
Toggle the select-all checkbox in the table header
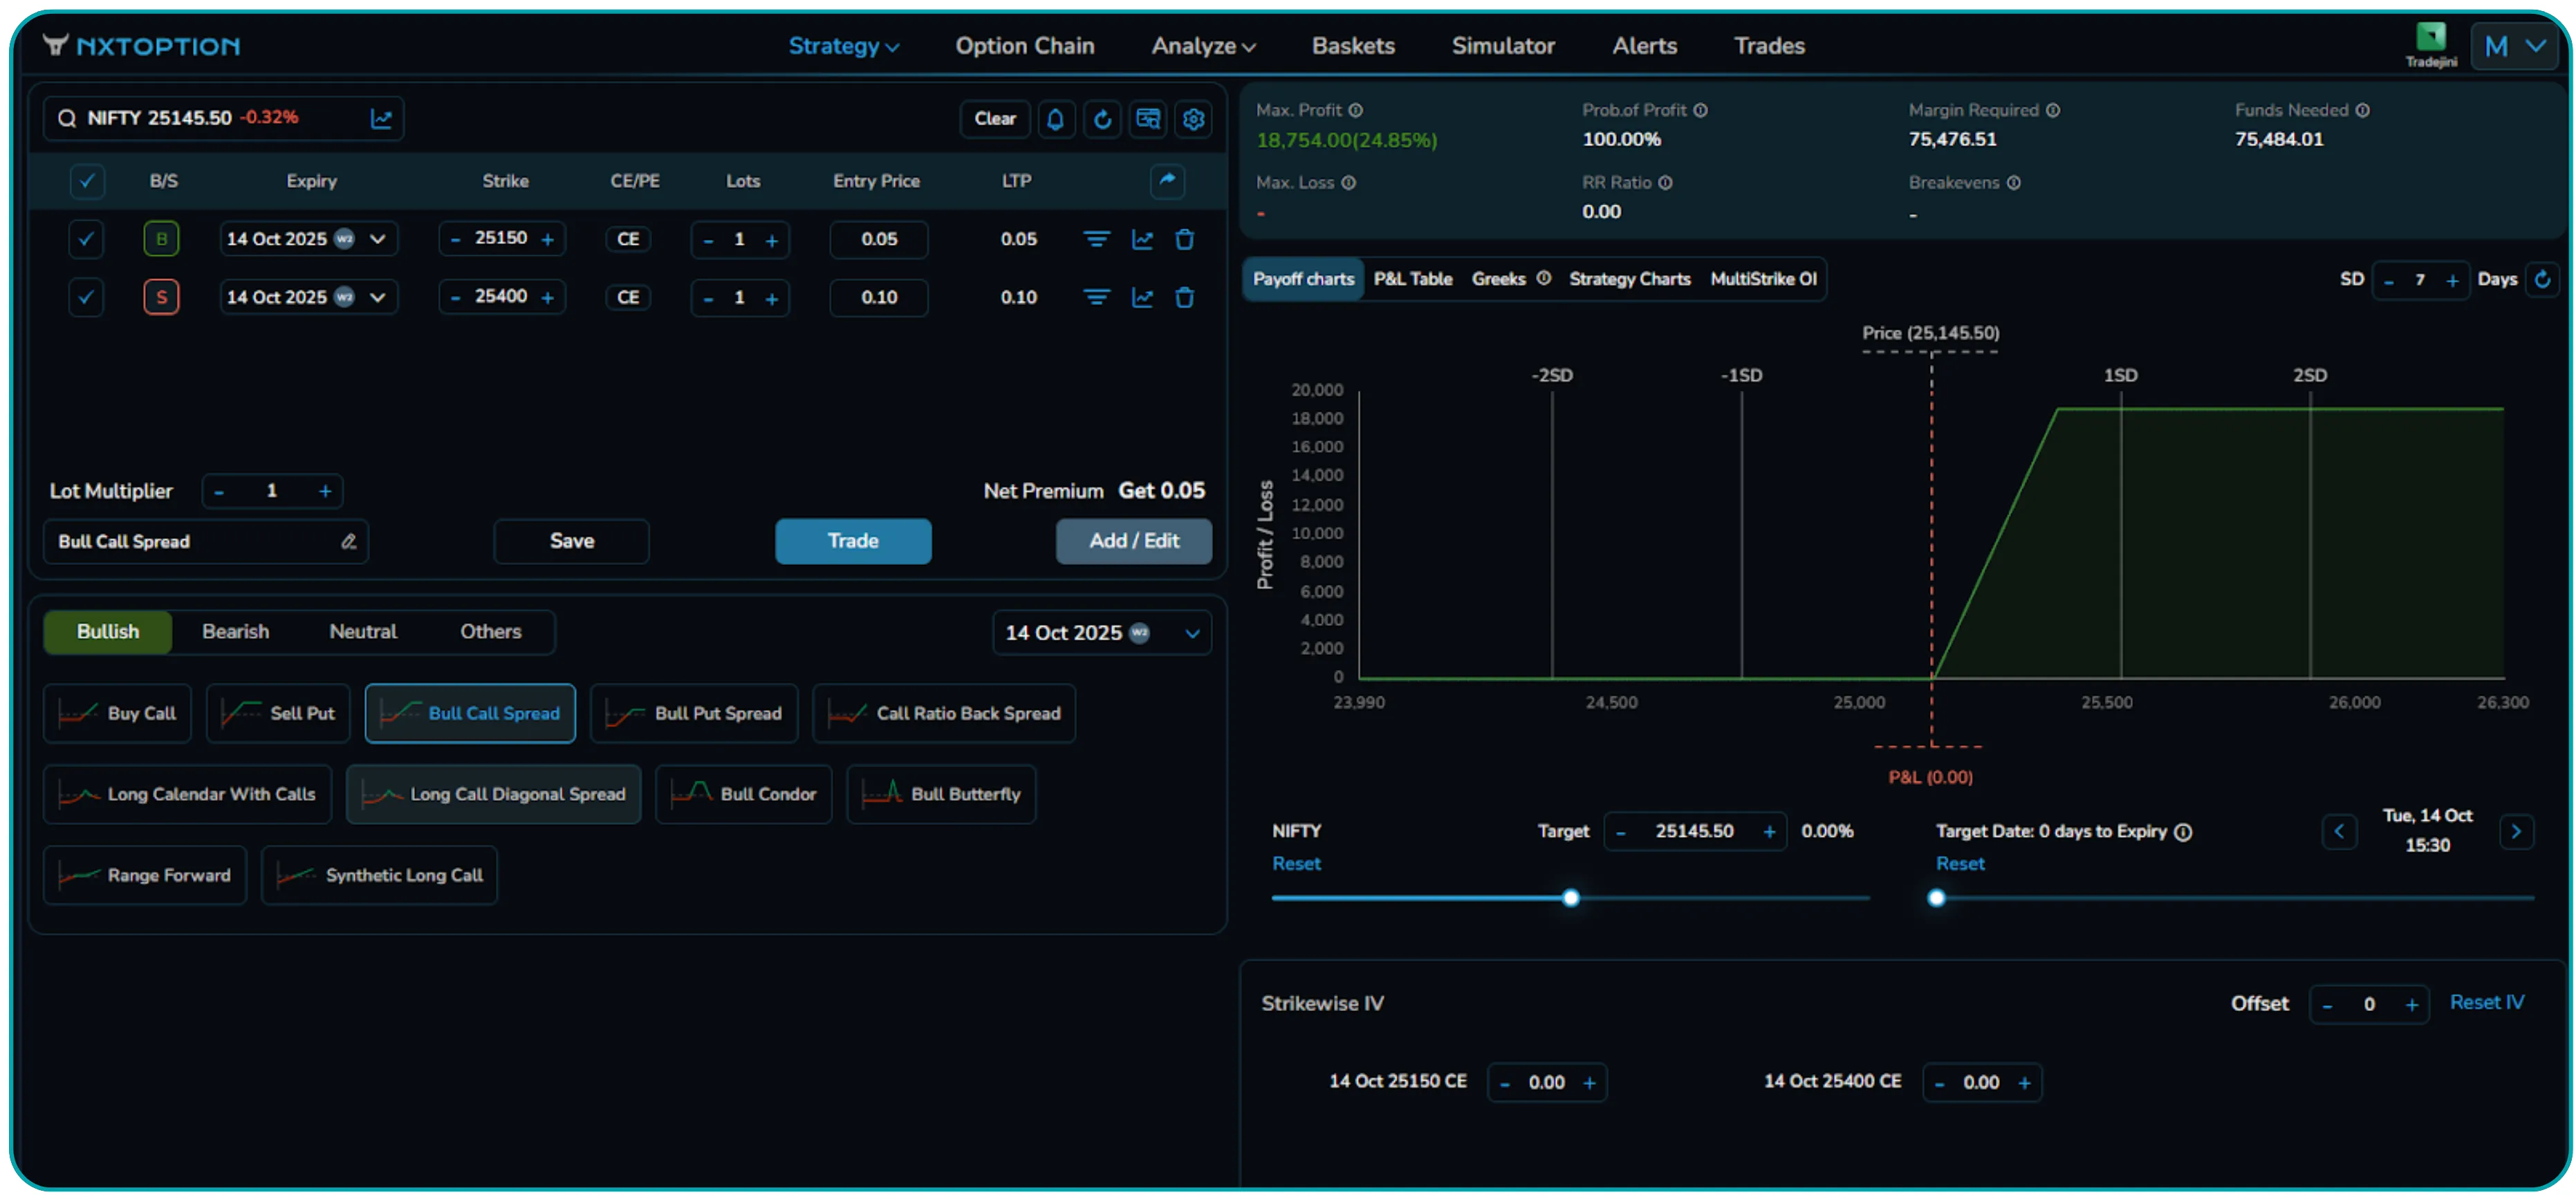tap(87, 181)
